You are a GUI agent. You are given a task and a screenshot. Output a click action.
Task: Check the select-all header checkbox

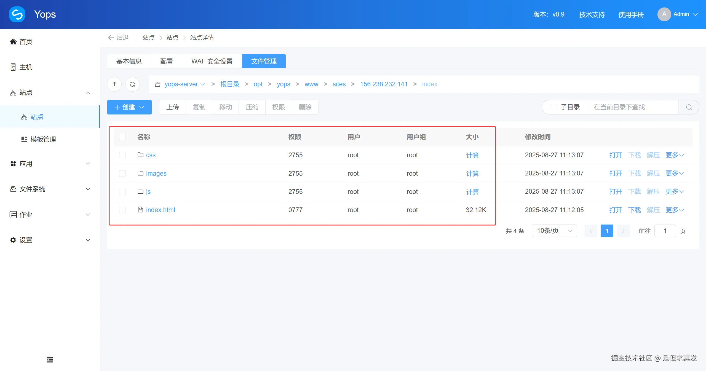pos(122,137)
